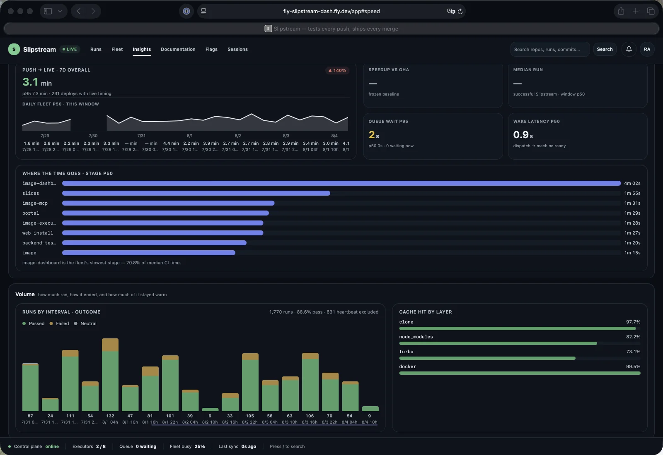Click the '1,770 runs' summary text
Screen dimensions: 663x455
[281, 312]
